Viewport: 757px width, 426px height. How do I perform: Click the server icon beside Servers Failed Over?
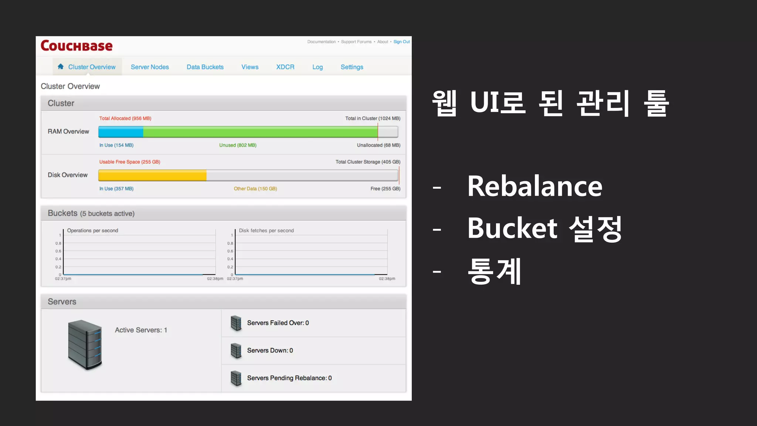(236, 323)
